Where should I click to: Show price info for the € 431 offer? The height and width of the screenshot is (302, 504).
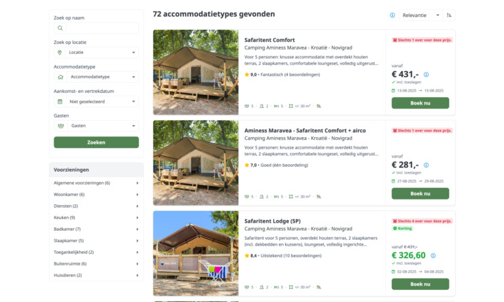426,75
